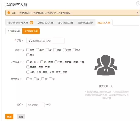Confirm with the orange 确定 button

tap(9, 117)
